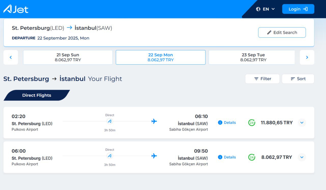Click the info icon for 02:20 flight
This screenshot has height=190, width=326.
coord(220,123)
